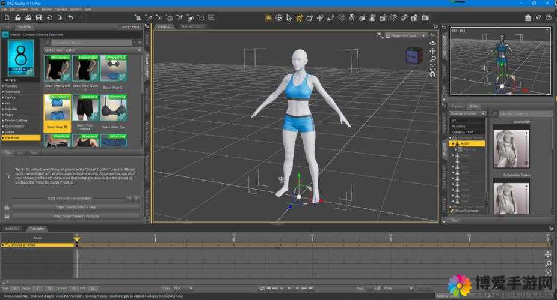Open the Render menu
This screenshot has height=300, width=557.
point(46,9)
